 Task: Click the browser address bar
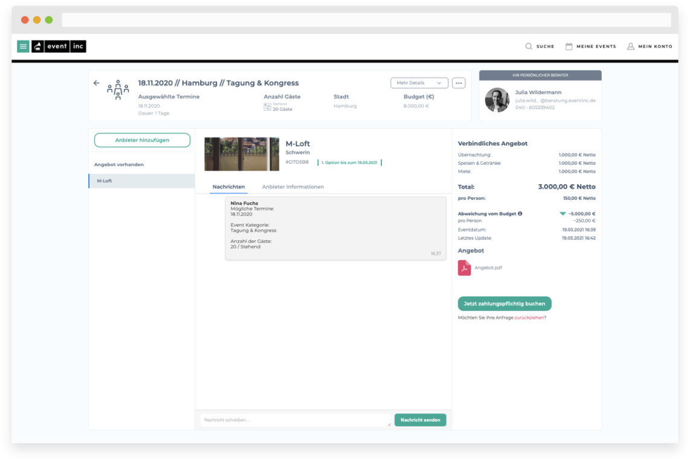366,20
